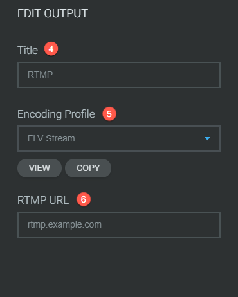This screenshot has width=238, height=297.
Task: Select the FLV Stream text in combo box
Action: click(51, 138)
